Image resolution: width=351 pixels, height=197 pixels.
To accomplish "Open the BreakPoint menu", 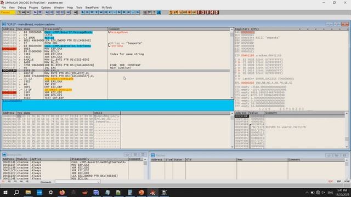I will [x=92, y=7].
